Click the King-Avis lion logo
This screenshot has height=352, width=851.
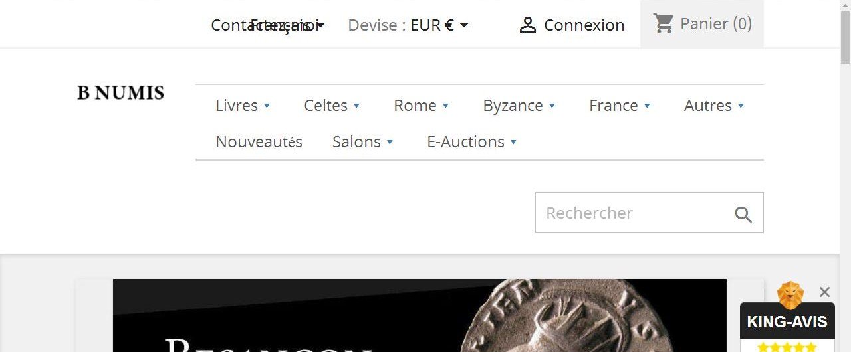pyautogui.click(x=790, y=295)
